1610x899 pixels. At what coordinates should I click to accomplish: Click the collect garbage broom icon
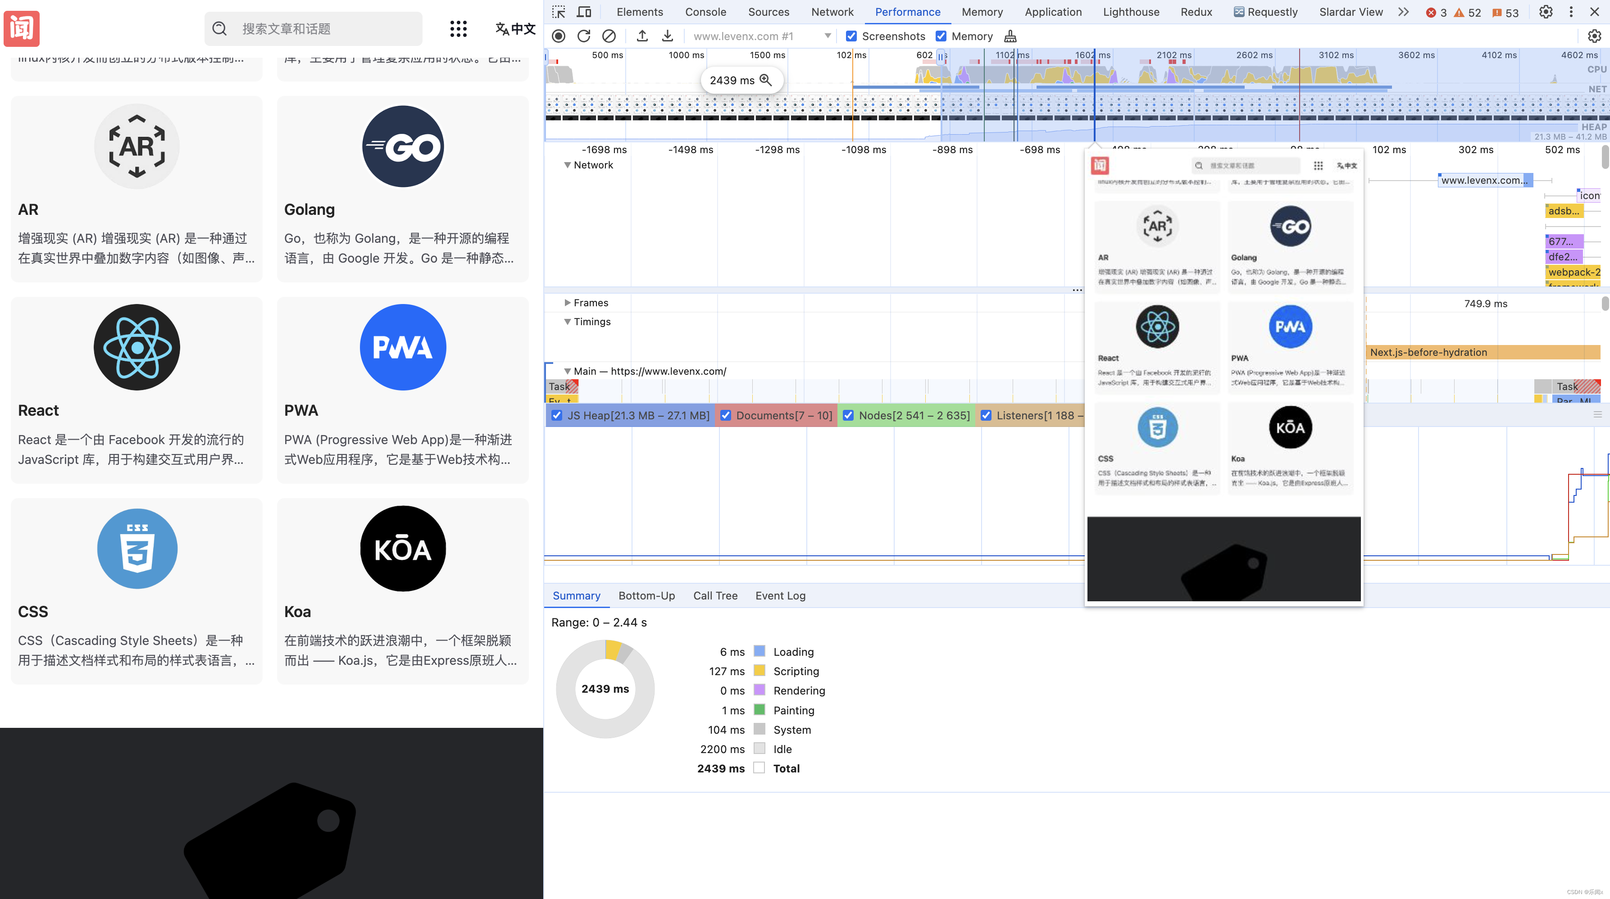tap(1010, 36)
